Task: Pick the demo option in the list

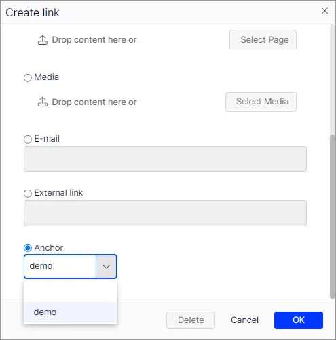Action: 71,312
